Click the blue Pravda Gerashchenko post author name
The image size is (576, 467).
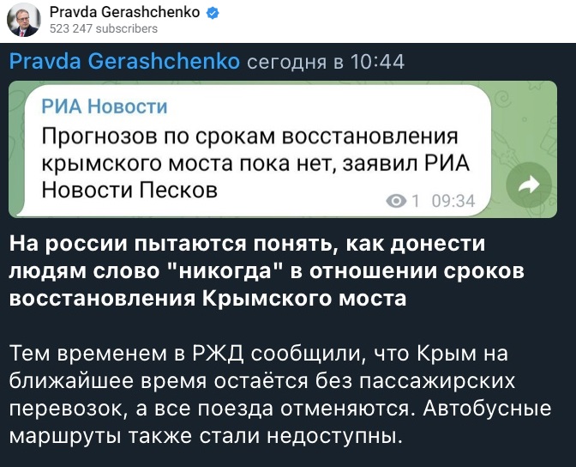(124, 61)
